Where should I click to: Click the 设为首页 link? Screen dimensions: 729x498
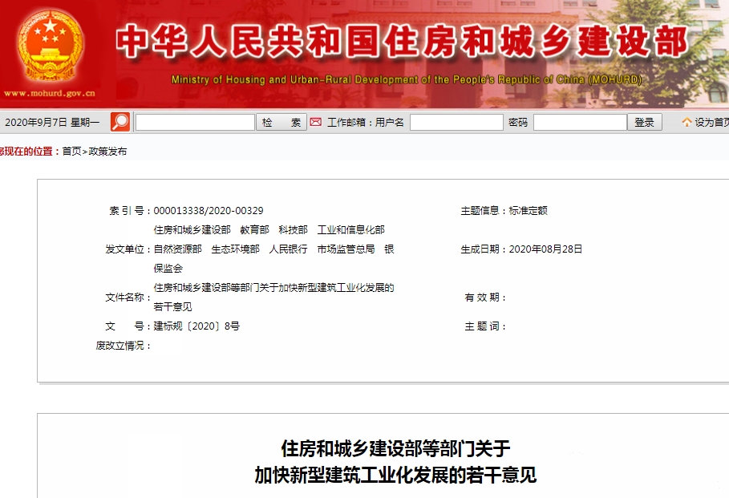712,123
